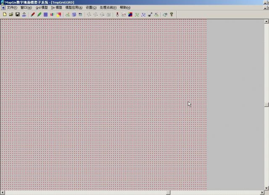The image size is (269, 195).
Task: Click the multicolor square block icon
Action: pyautogui.click(x=58, y=14)
